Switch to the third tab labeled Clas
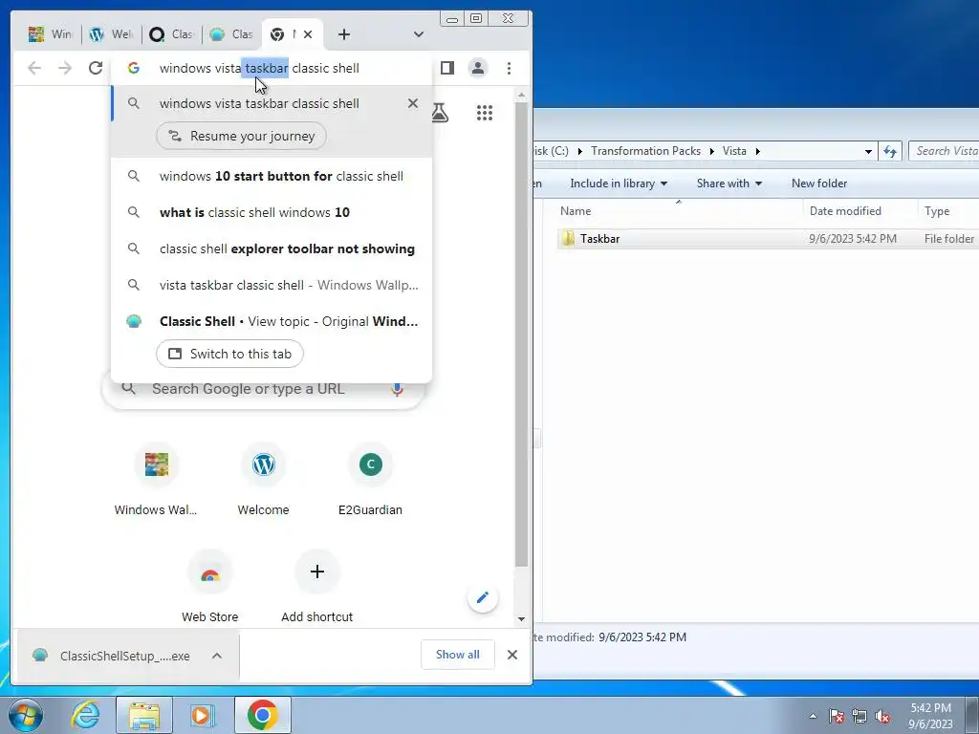Screen dimensions: 979x734 point(172,34)
